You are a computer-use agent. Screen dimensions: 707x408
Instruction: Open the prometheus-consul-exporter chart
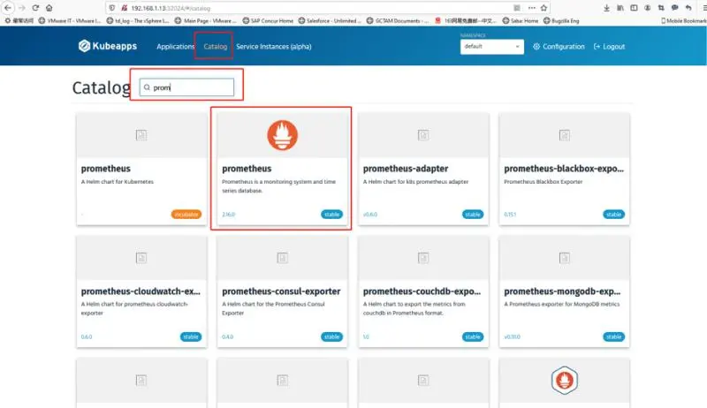[282, 291]
